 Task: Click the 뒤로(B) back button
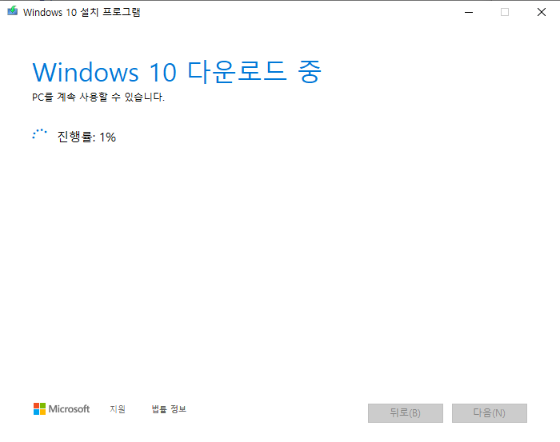(406, 413)
